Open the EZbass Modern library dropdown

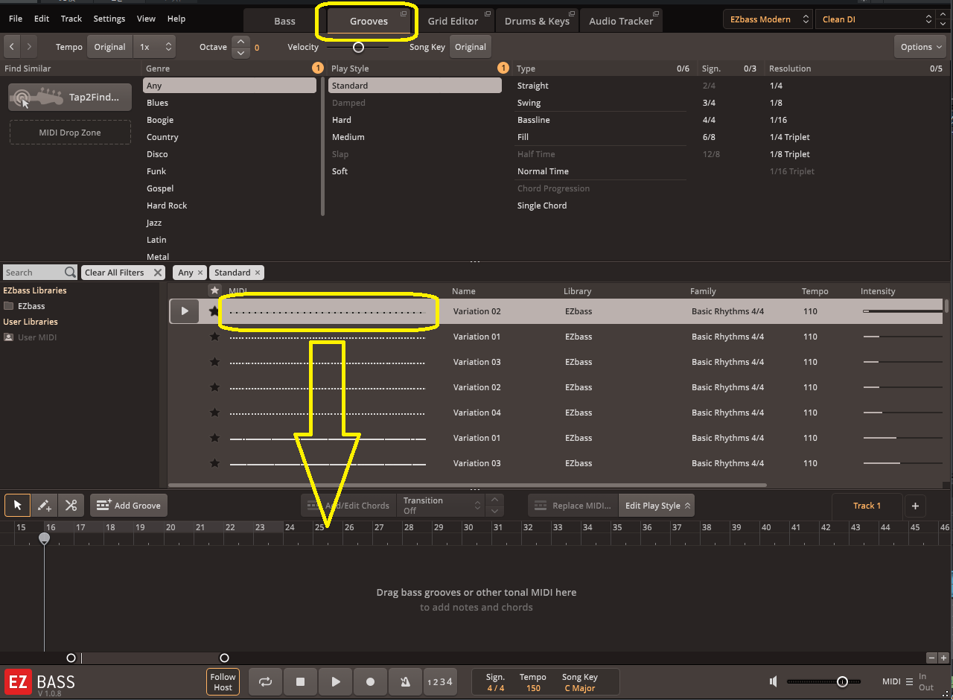768,19
